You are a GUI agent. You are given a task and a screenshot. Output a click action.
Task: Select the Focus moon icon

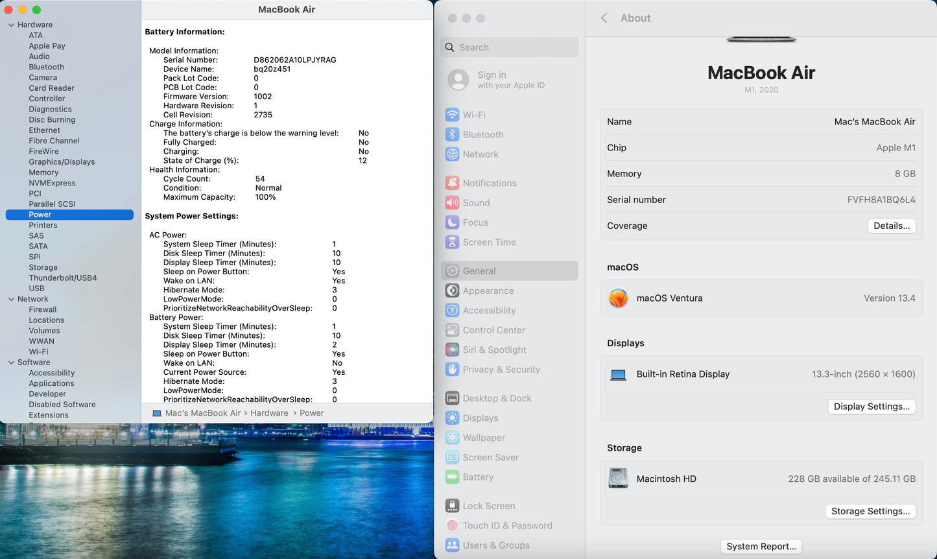pyautogui.click(x=452, y=222)
